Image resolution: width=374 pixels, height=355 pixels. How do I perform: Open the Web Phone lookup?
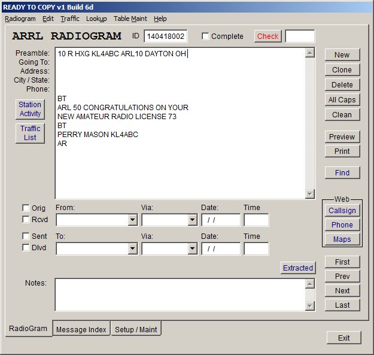point(342,225)
